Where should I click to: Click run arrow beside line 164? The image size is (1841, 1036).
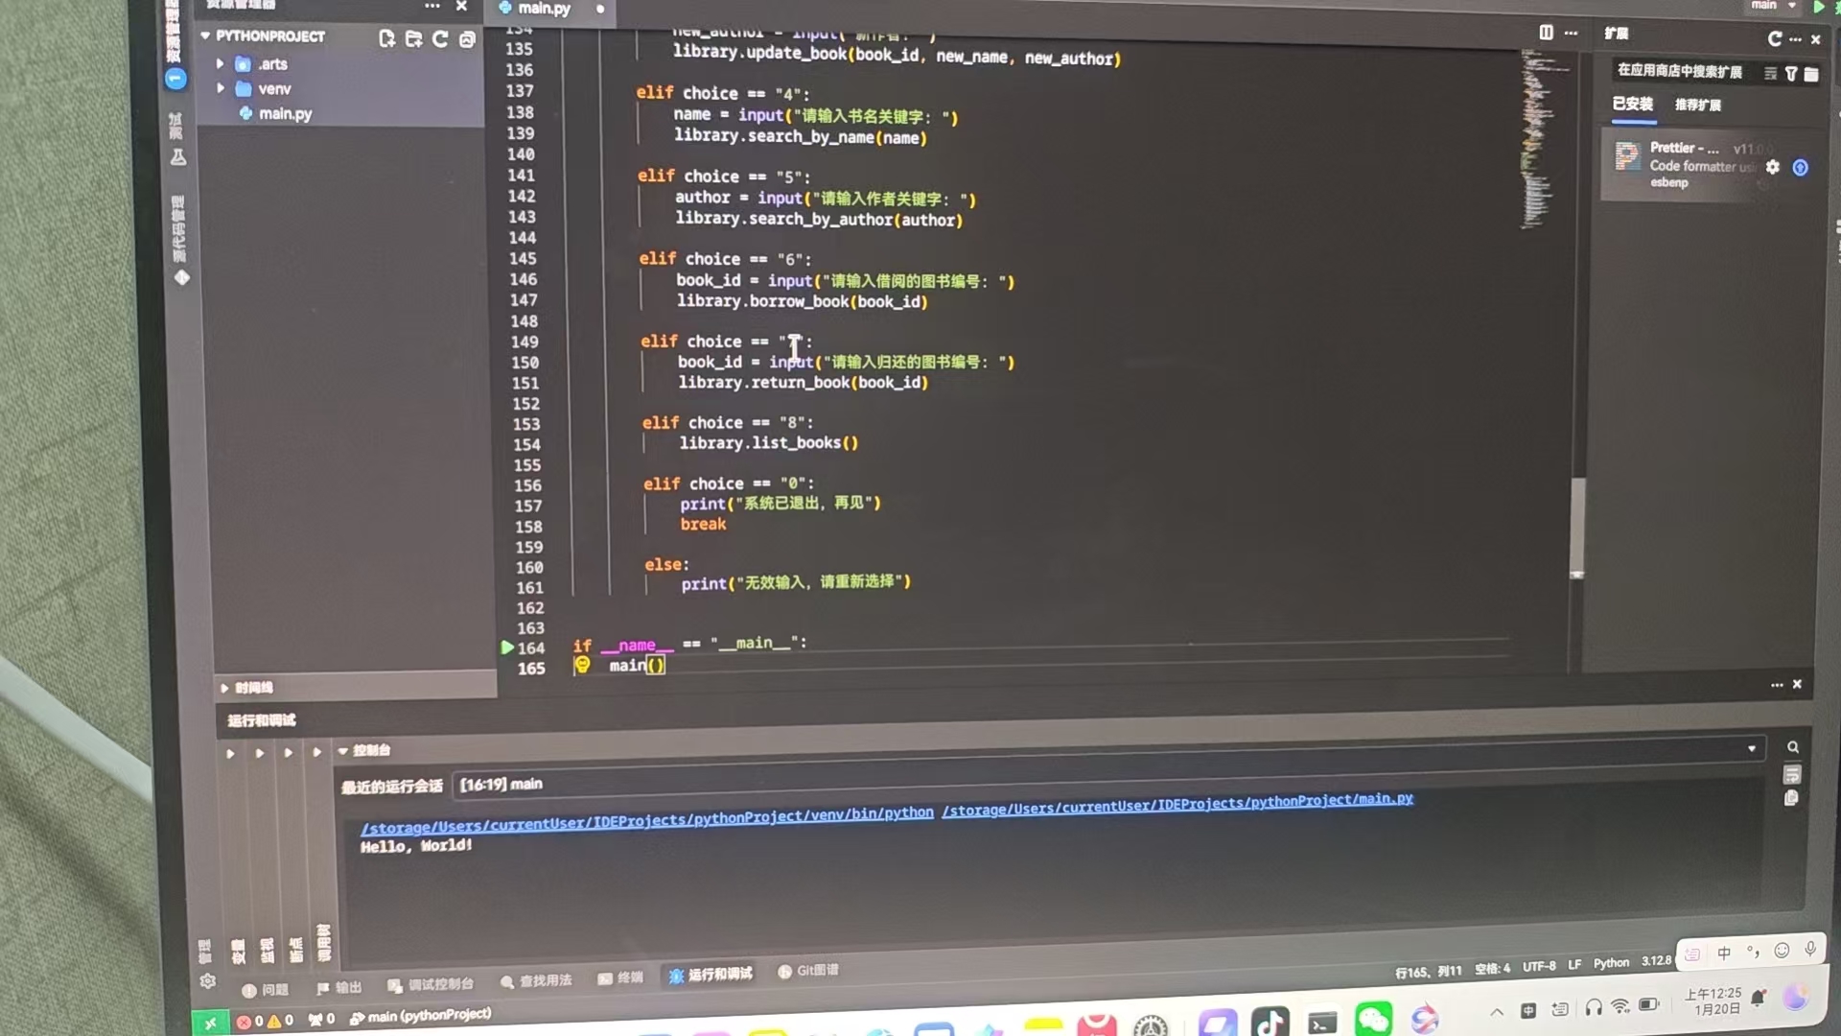507,647
